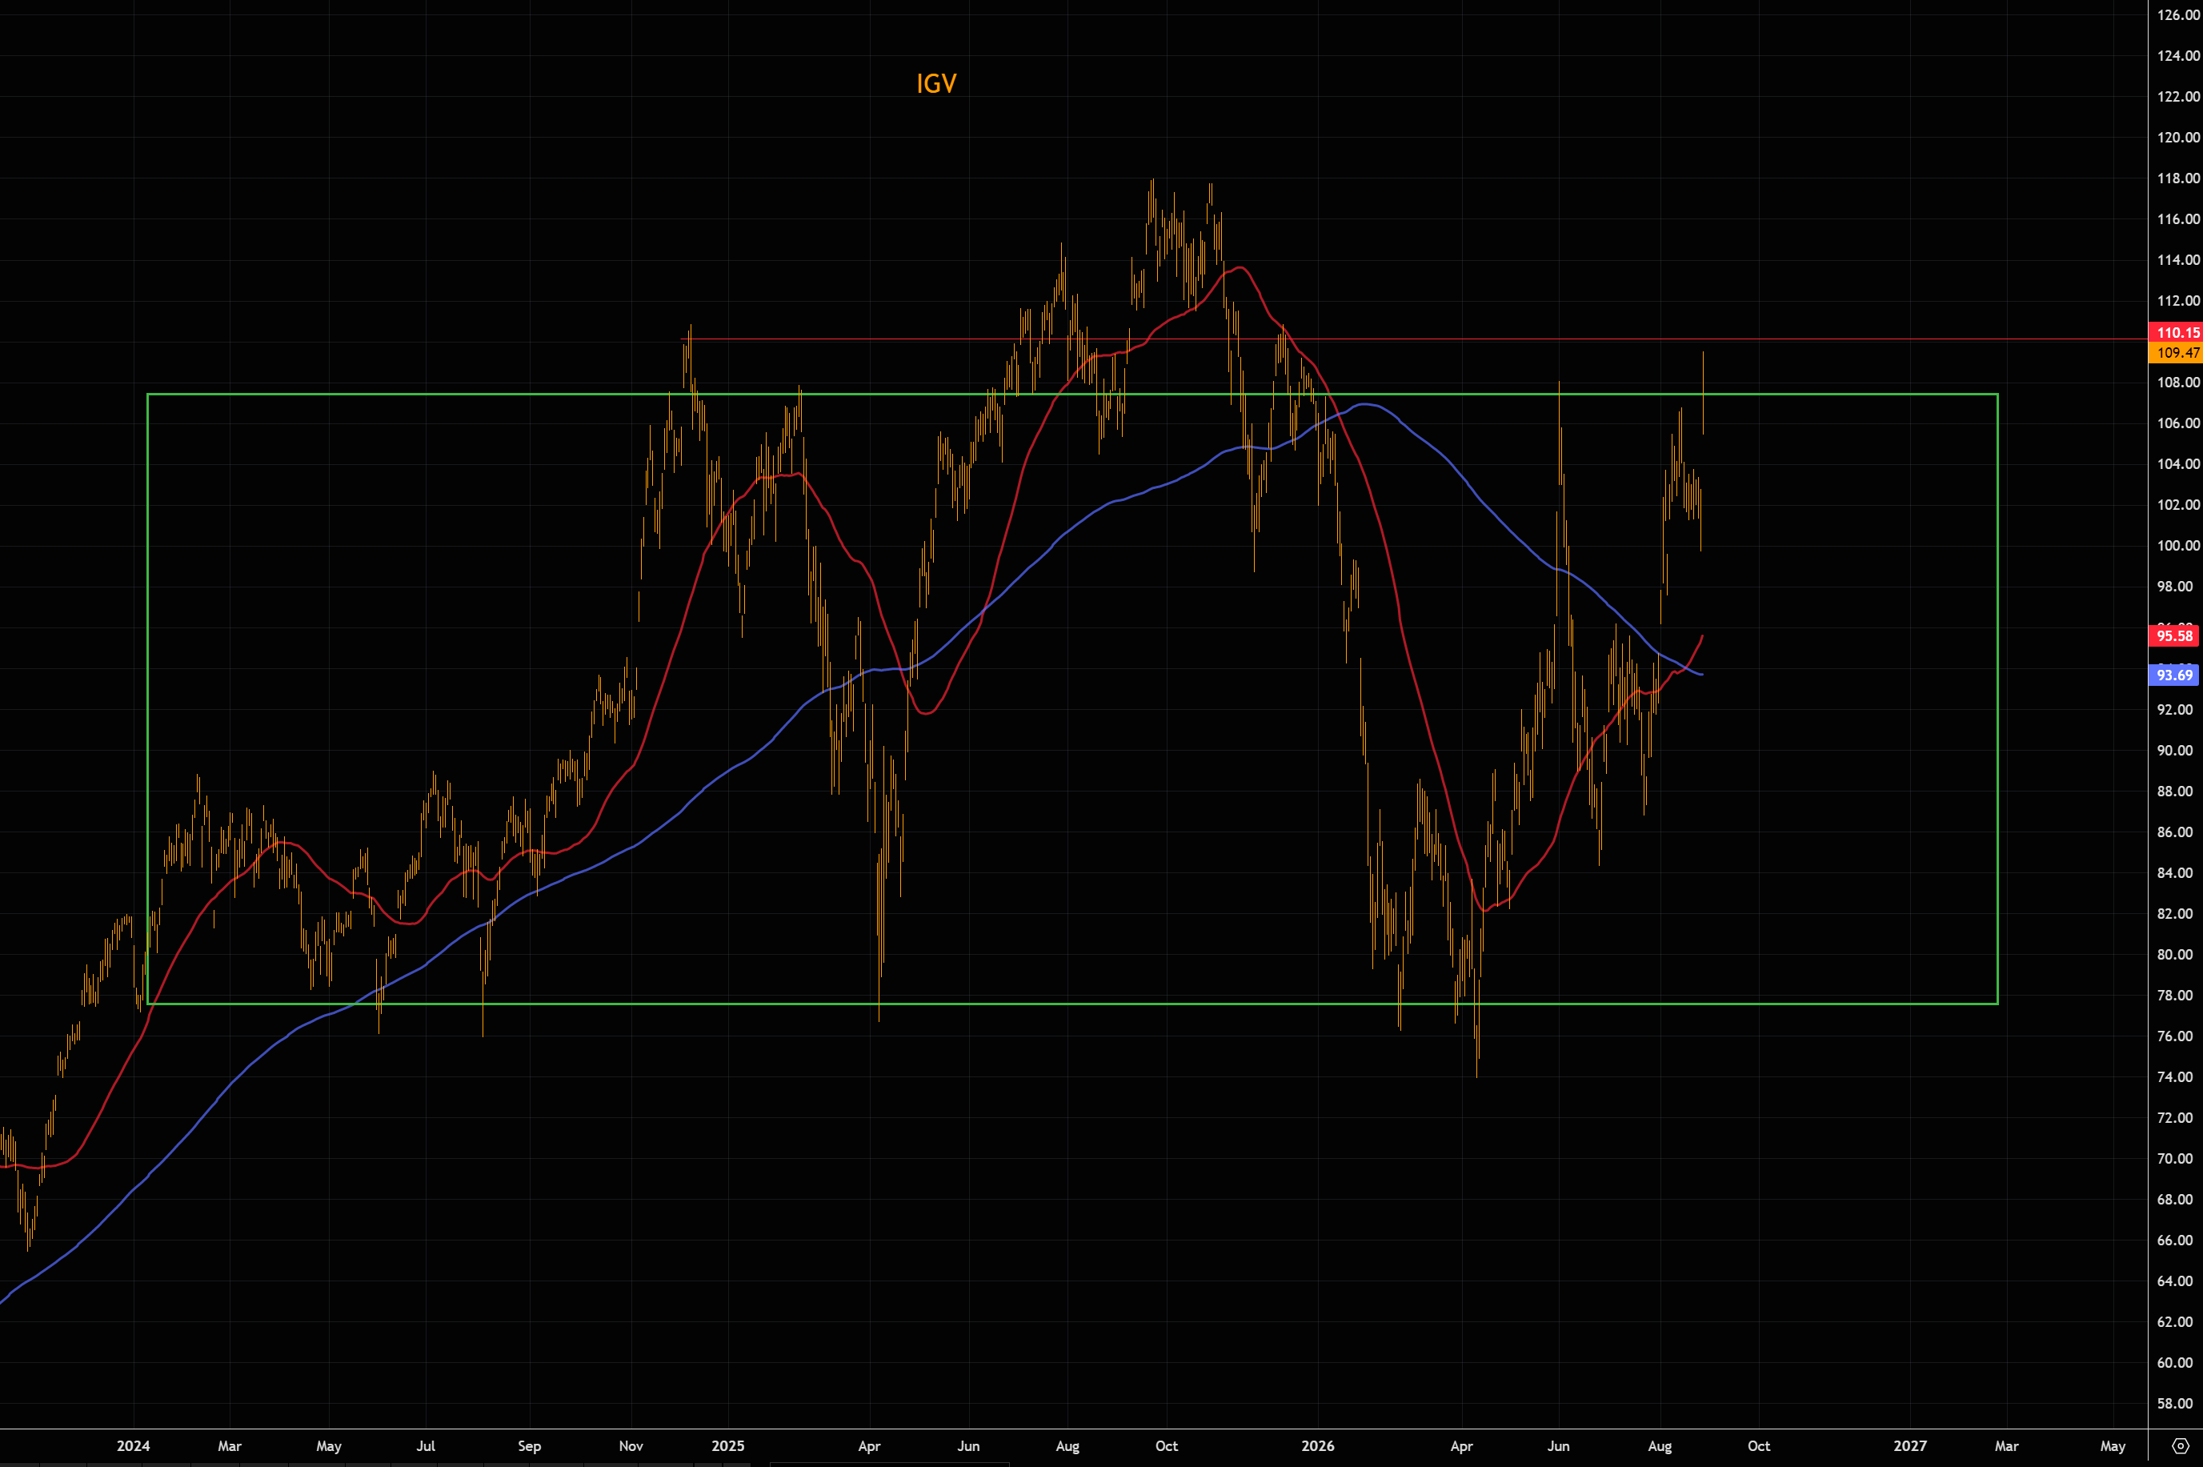
Task: Click the 74.00 price scale label
Action: click(x=2175, y=1077)
